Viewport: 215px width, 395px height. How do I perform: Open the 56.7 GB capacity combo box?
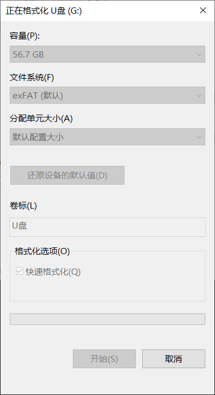[x=108, y=54]
